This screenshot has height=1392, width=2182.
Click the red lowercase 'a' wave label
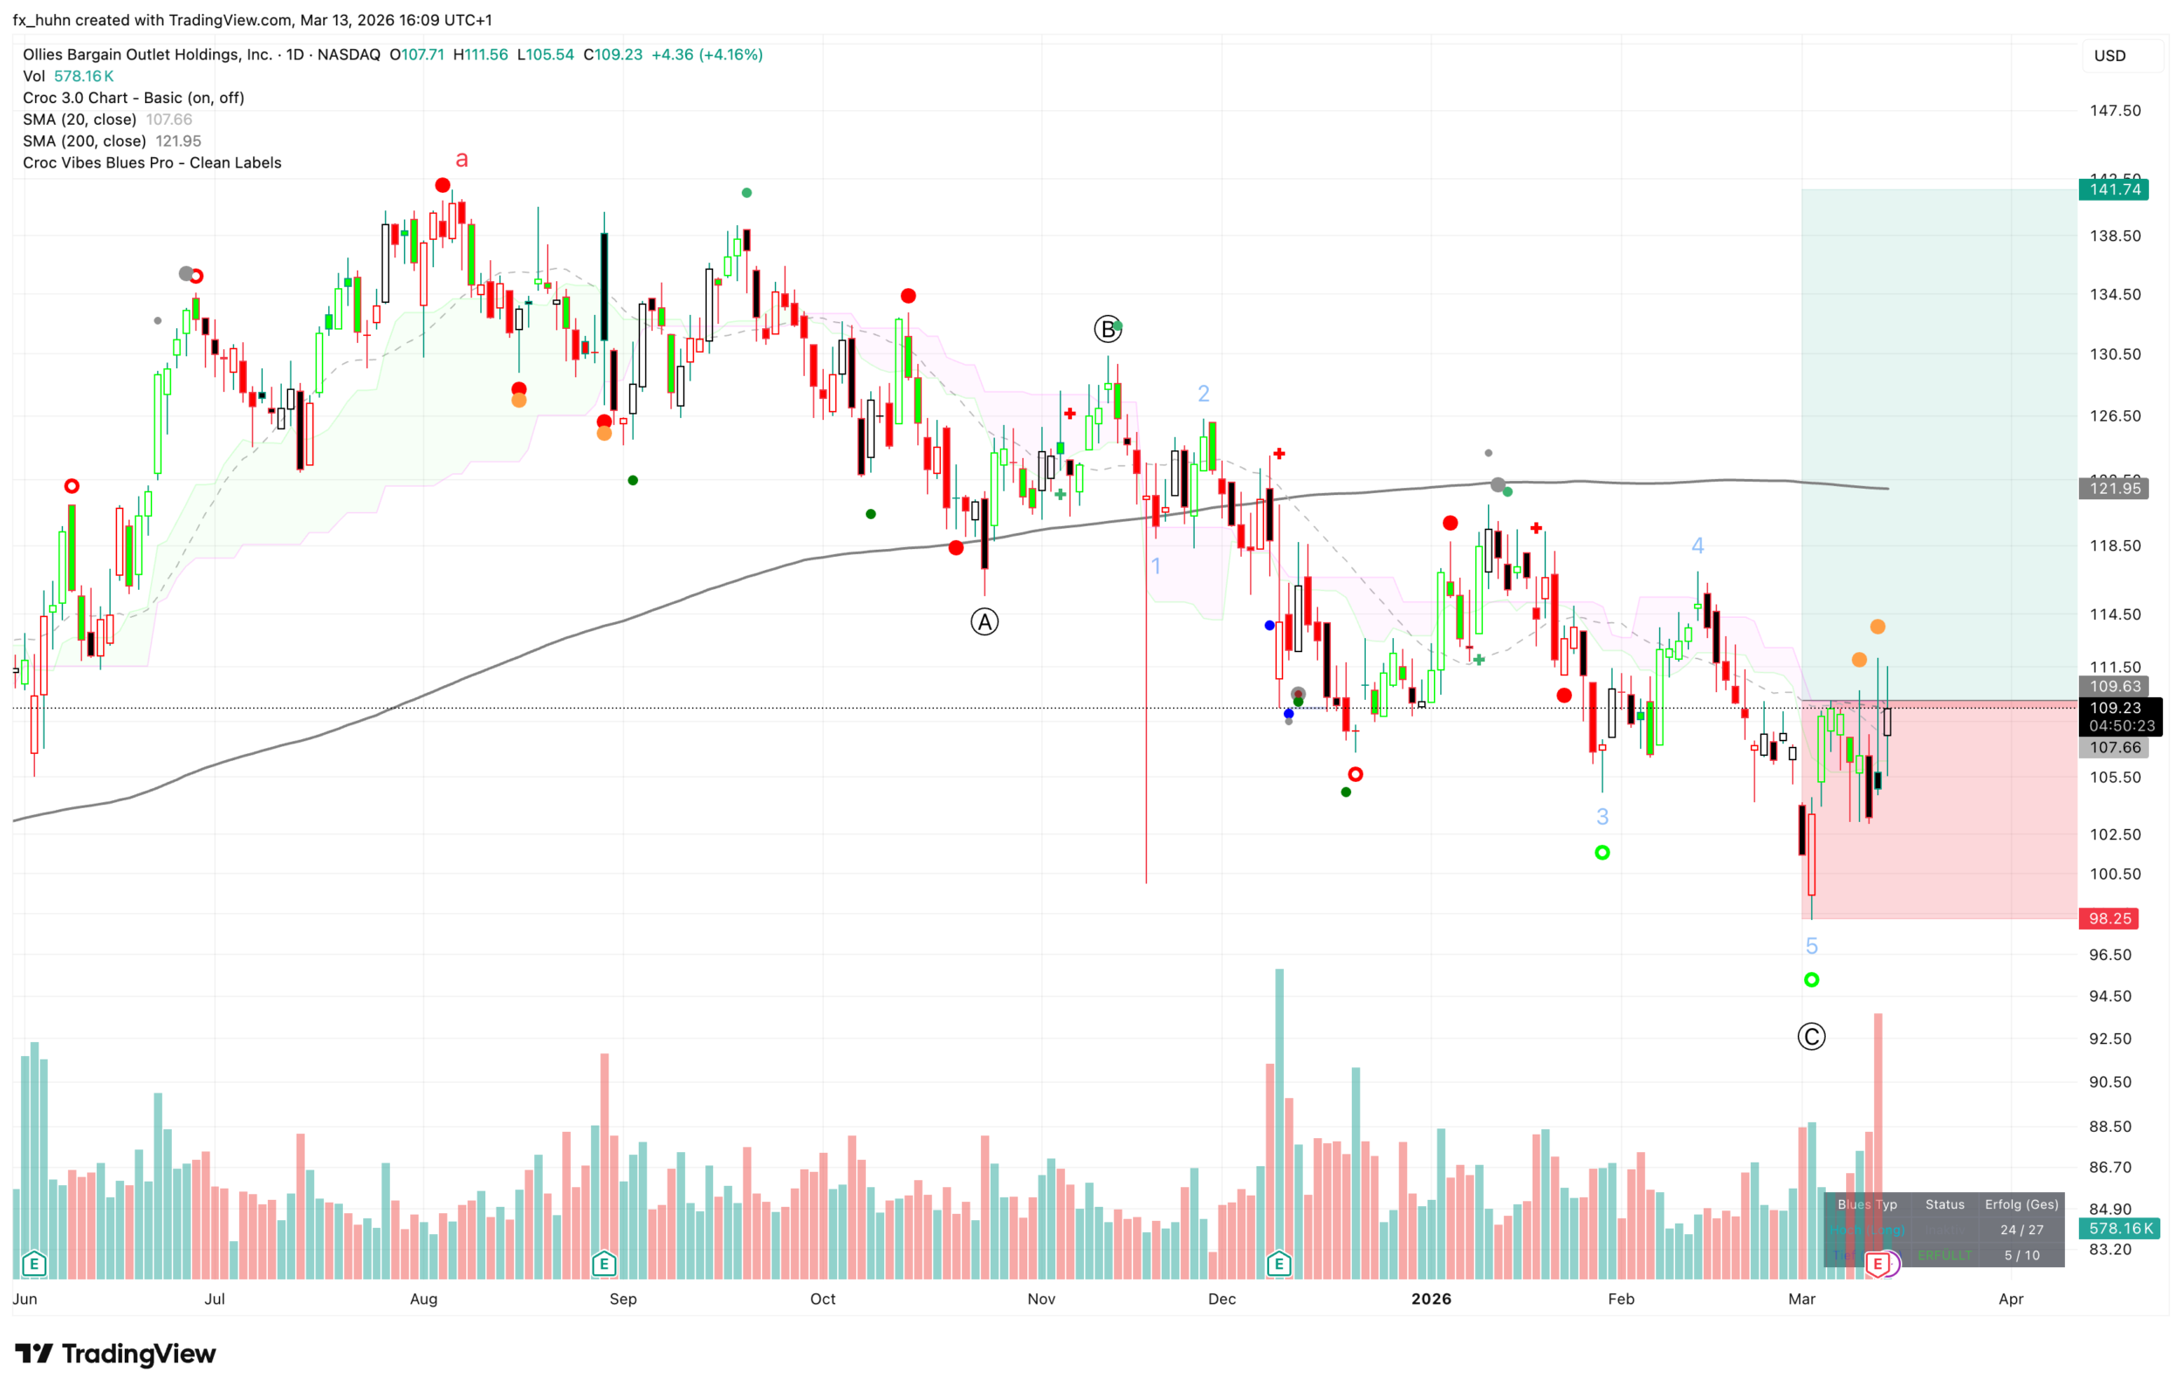[x=461, y=160]
